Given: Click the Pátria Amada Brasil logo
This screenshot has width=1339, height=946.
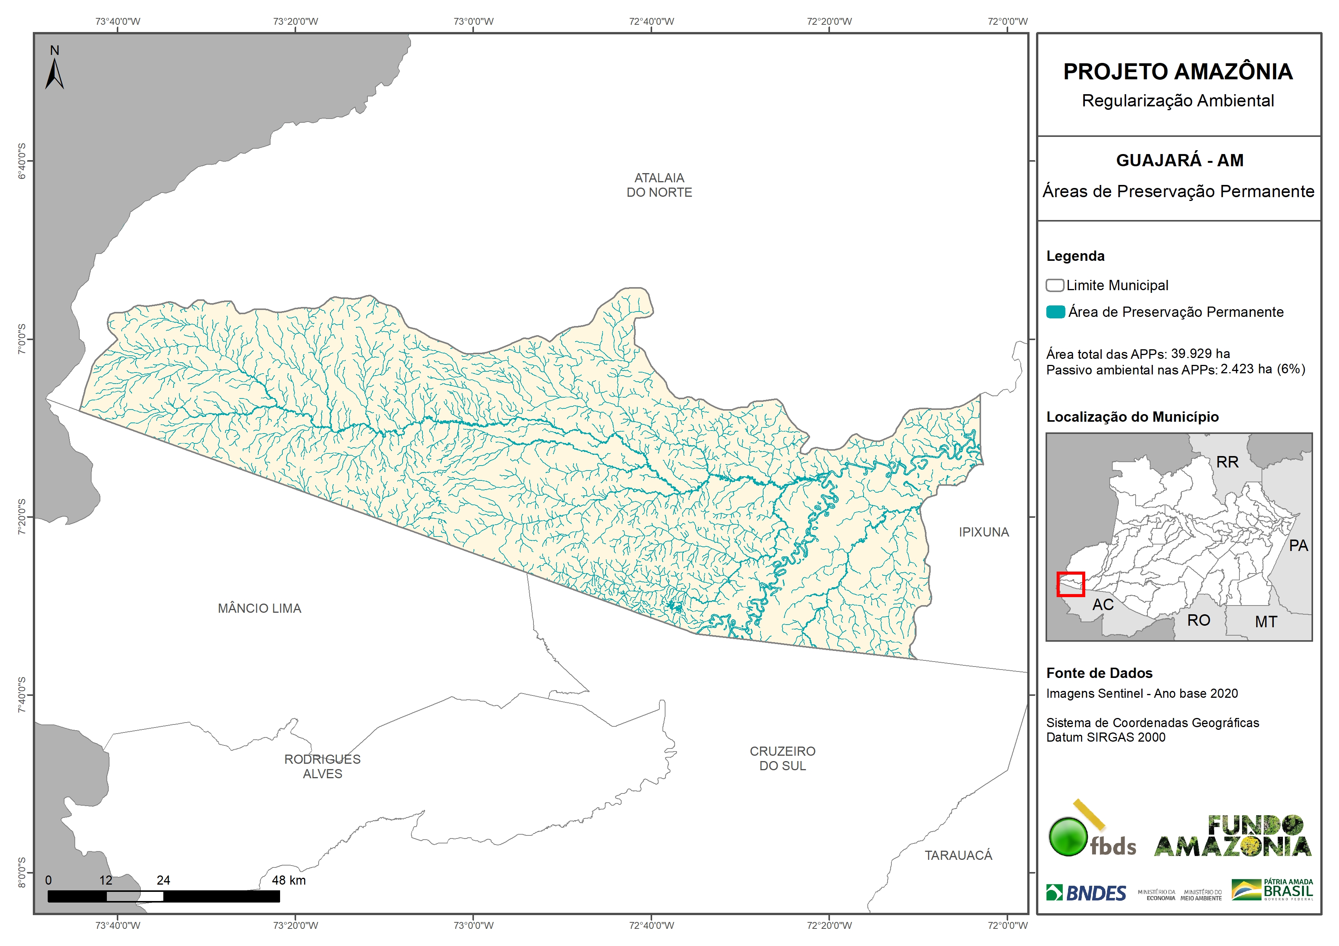Looking at the screenshot, I should (1273, 890).
